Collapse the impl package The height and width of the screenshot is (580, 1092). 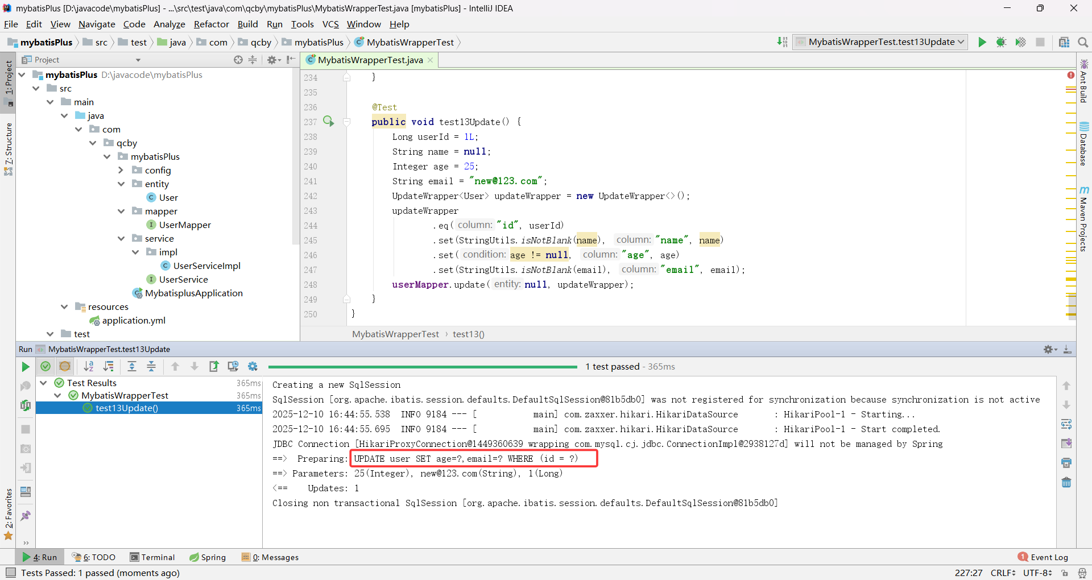(x=135, y=252)
